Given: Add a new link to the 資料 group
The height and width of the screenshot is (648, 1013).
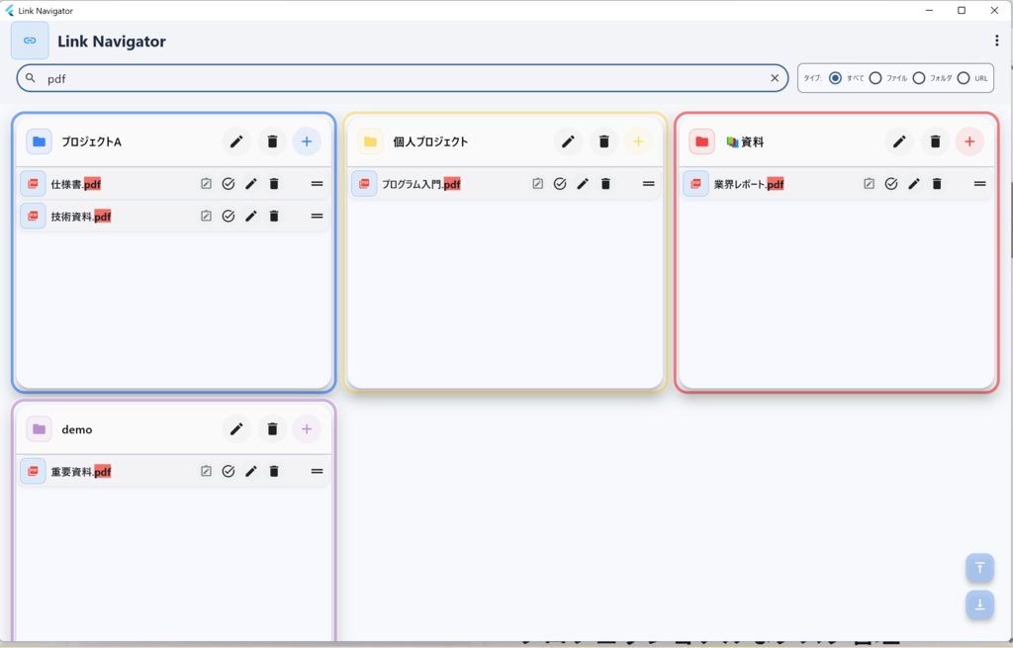Looking at the screenshot, I should 969,141.
